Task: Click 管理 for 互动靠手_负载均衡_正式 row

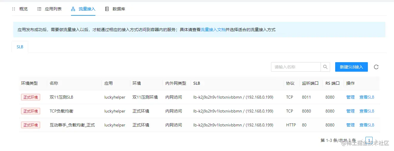Action: [350, 125]
